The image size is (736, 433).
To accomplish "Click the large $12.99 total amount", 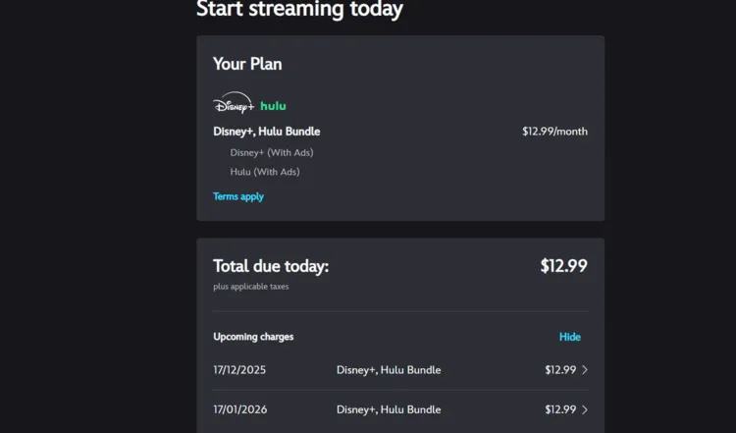I will [x=563, y=265].
